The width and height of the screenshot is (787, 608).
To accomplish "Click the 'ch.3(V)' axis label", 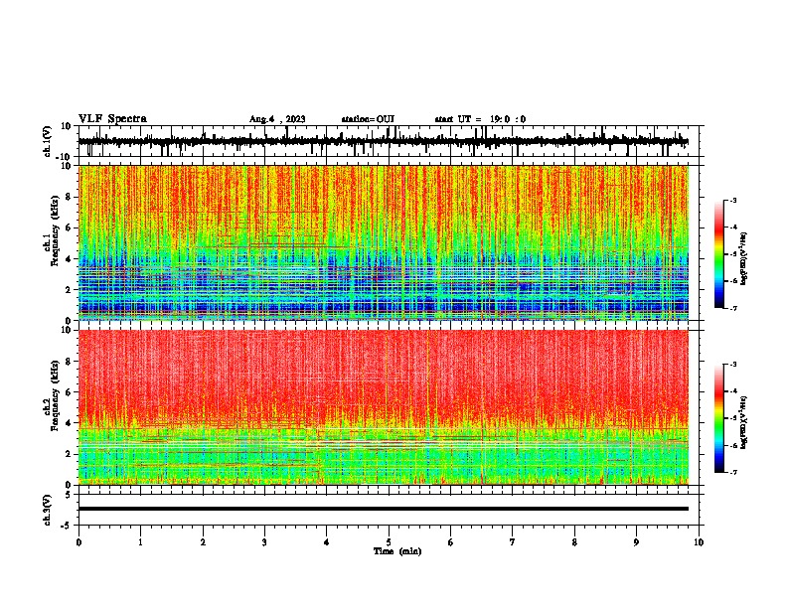I will (48, 510).
